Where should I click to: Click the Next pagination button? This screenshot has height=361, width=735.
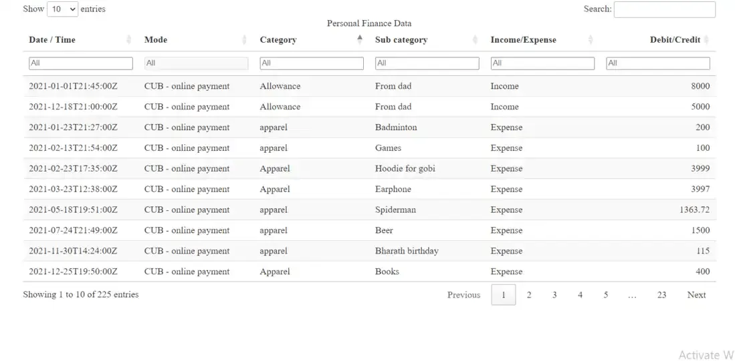(696, 295)
